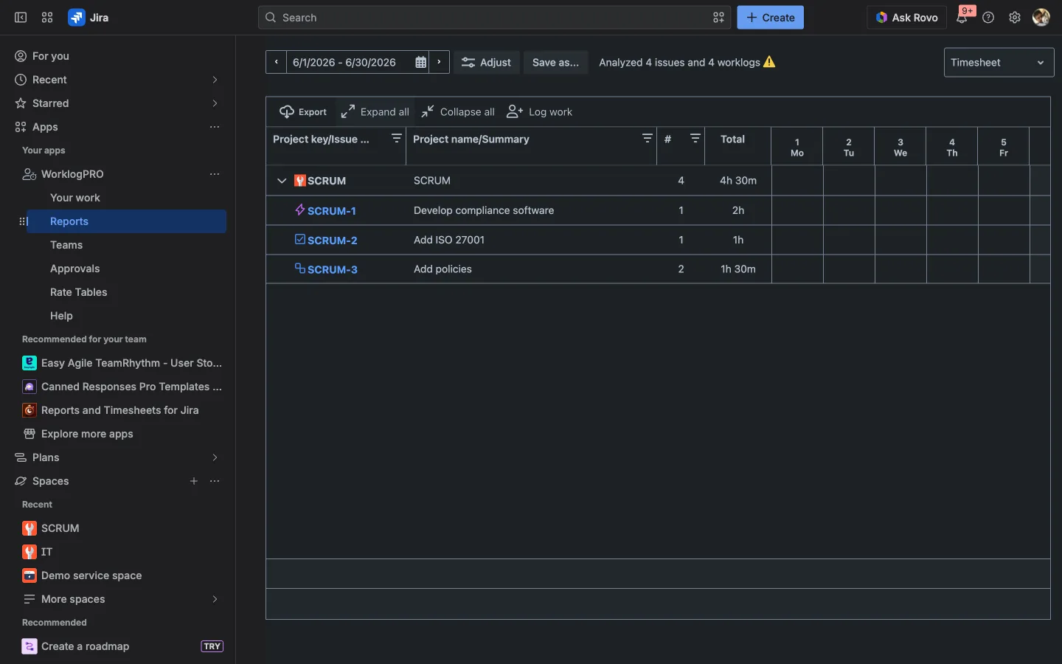Open the Adjust settings button
Image resolution: width=1062 pixels, height=664 pixels.
[x=487, y=63]
